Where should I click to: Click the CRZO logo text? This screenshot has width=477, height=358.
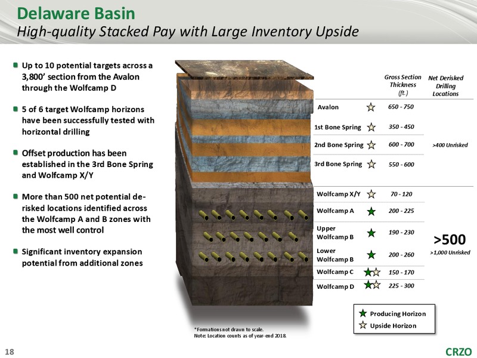(459, 351)
